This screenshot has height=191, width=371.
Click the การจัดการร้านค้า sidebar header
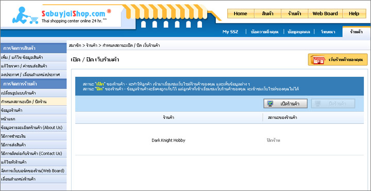click(33, 84)
